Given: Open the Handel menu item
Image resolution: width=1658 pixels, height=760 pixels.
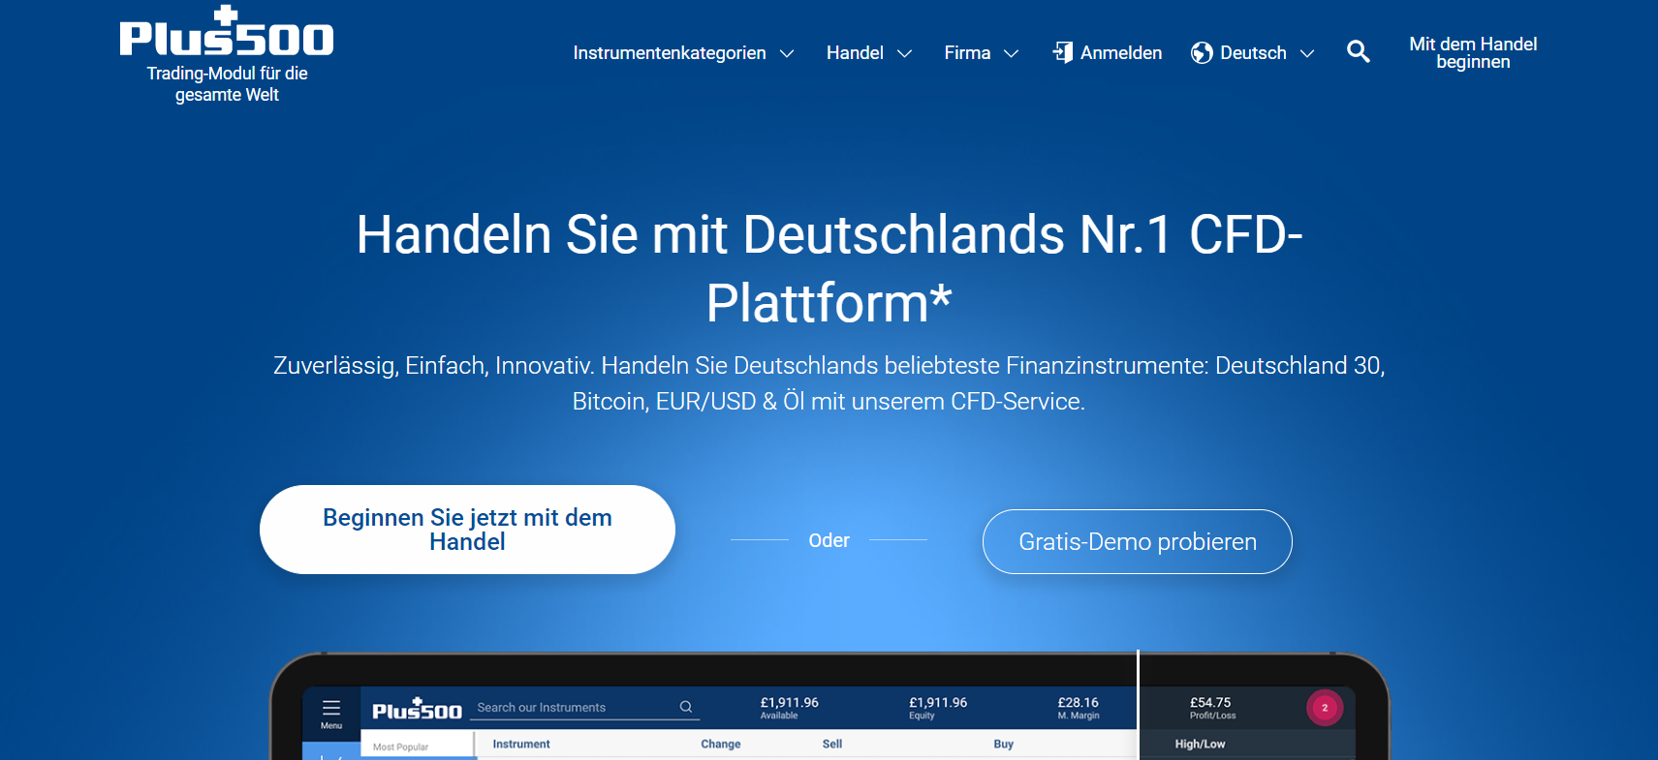Looking at the screenshot, I should 855,53.
